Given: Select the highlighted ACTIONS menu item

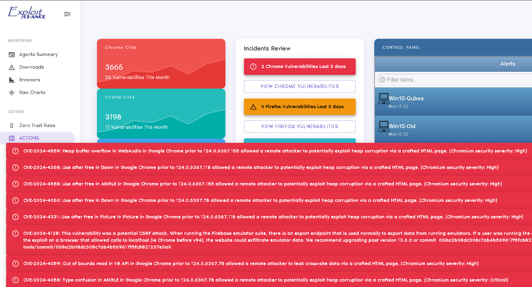Looking at the screenshot, I should point(37,138).
